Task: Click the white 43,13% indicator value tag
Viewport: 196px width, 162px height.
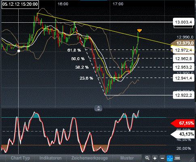Action: click(x=183, y=134)
